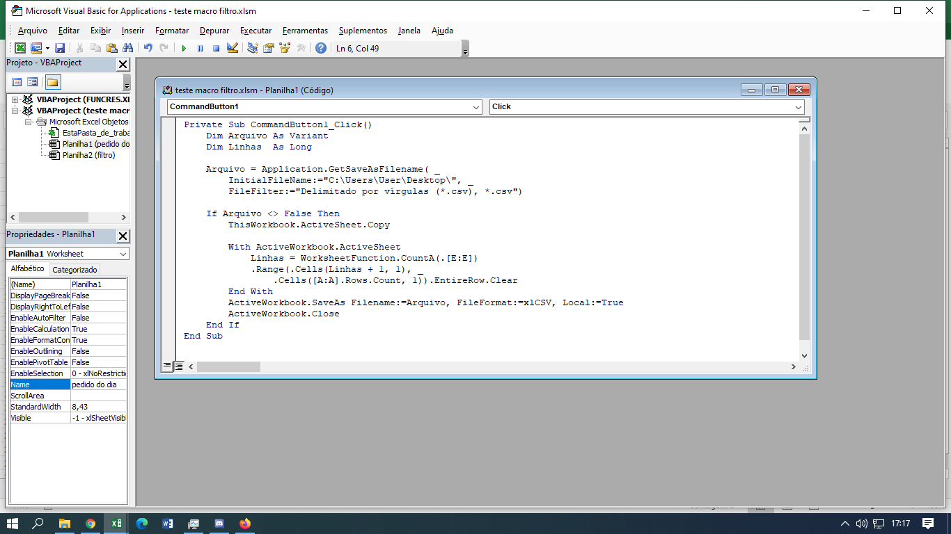
Task: Select the Visible property row
Action: coord(68,418)
